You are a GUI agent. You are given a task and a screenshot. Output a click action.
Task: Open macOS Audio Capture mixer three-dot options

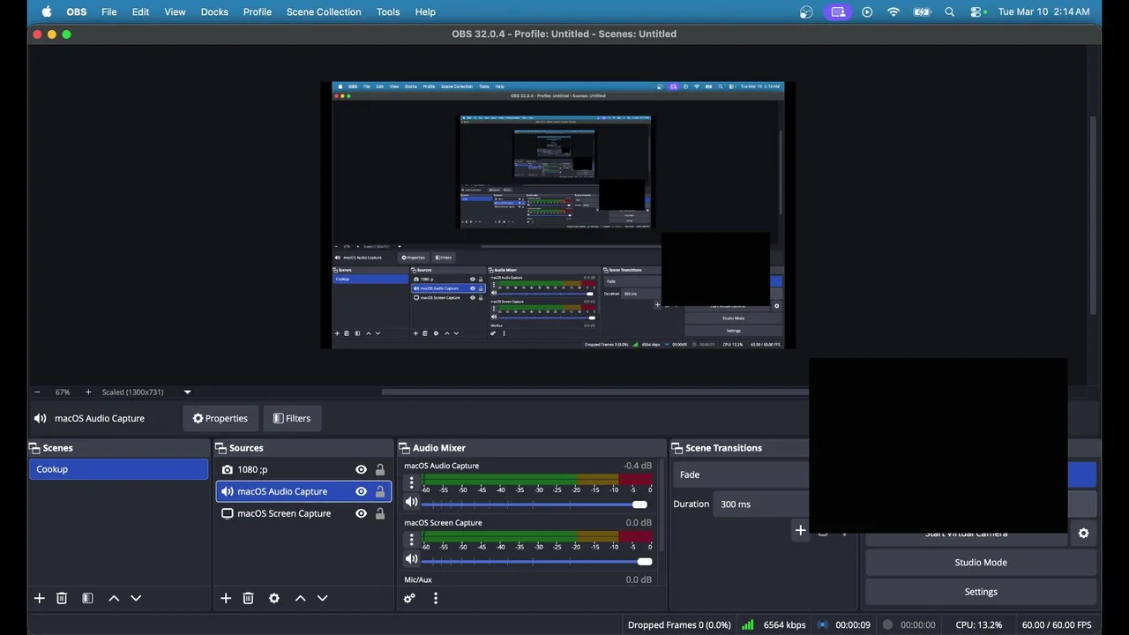(x=411, y=482)
